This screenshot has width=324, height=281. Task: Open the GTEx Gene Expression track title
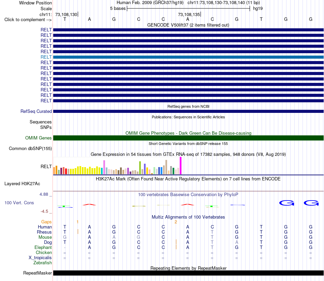coord(188,154)
